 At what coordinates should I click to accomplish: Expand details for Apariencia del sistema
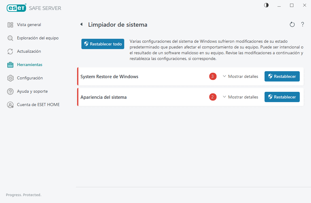click(x=241, y=97)
